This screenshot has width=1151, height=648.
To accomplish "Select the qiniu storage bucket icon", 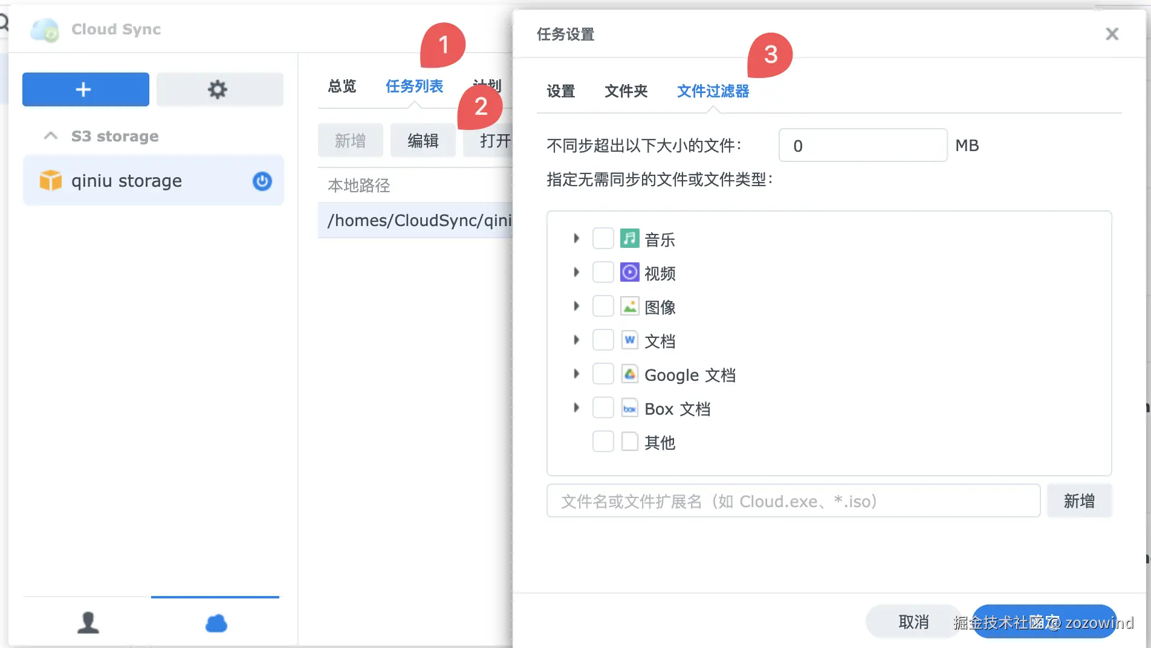I will [51, 180].
